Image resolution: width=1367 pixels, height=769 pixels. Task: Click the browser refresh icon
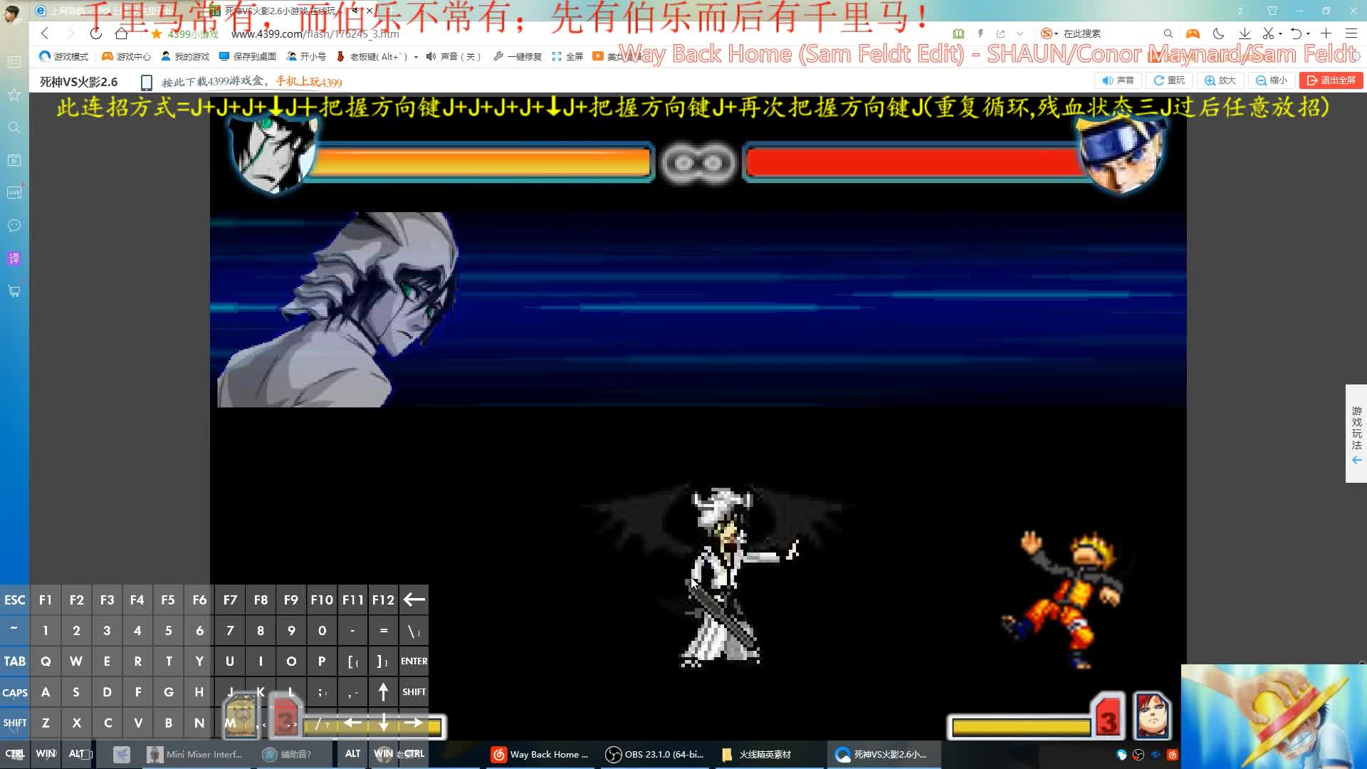point(95,33)
